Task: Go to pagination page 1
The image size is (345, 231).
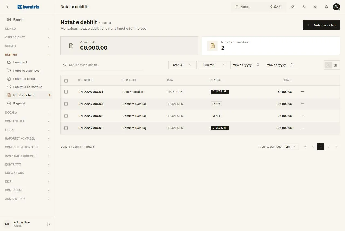Action: [x=321, y=147]
